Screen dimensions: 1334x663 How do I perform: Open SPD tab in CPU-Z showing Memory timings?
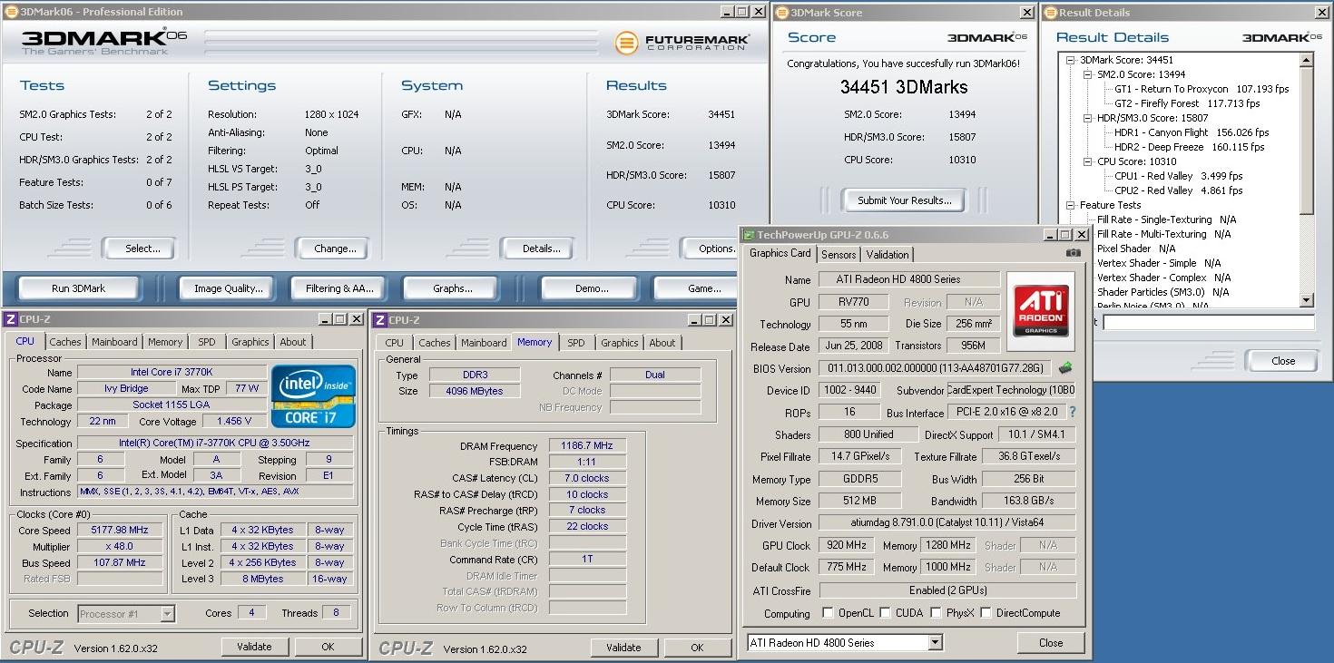point(576,343)
